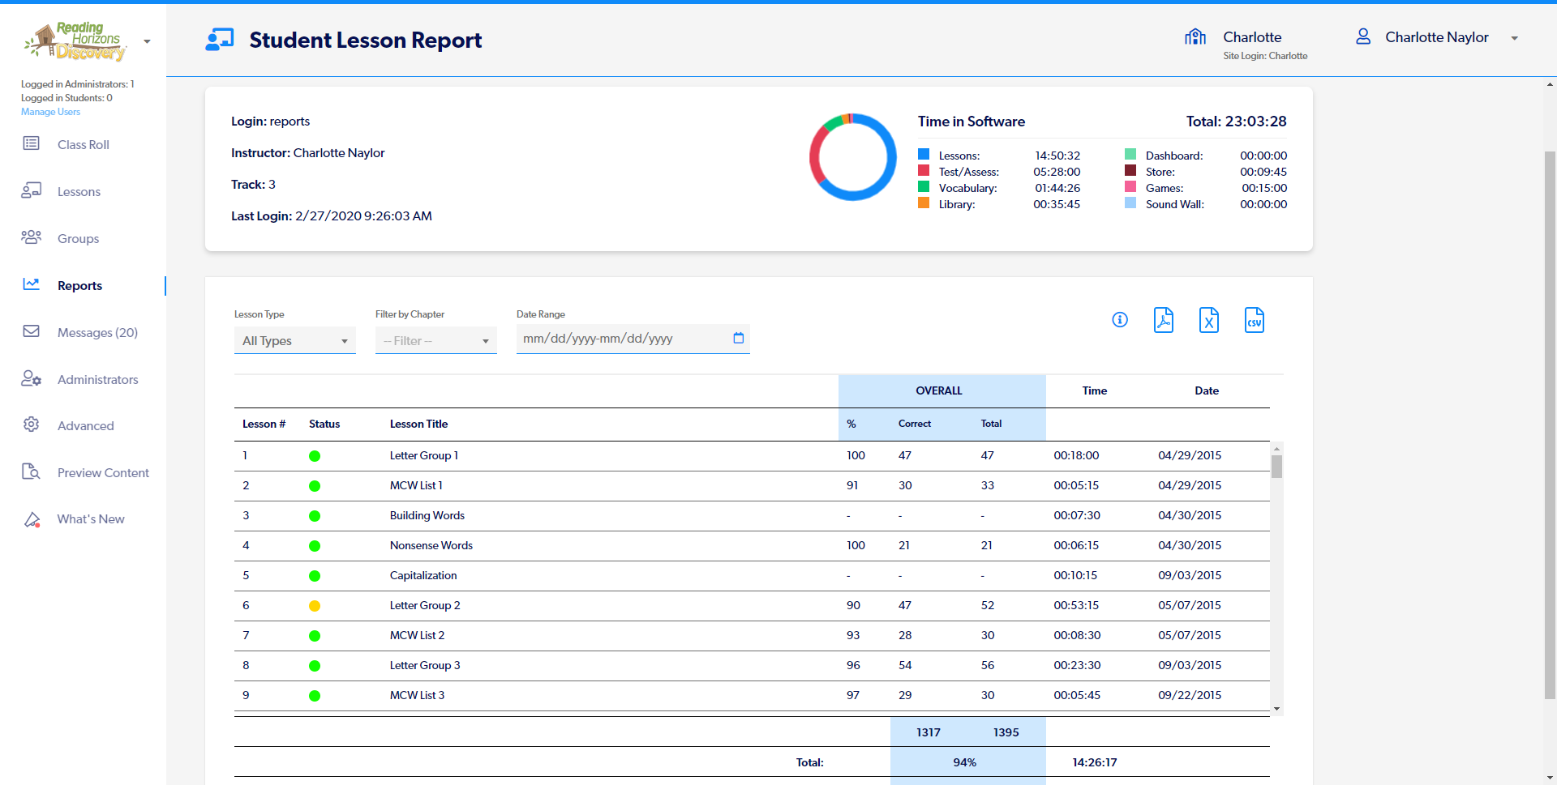Viewport: 1557px width, 785px height.
Task: Open the Advanced settings page
Action: coord(85,425)
